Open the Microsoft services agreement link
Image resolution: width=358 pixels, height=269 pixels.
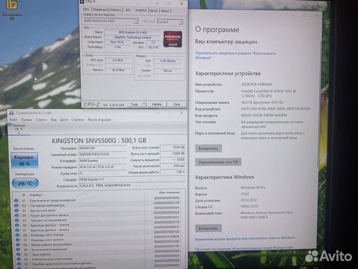tap(244, 248)
